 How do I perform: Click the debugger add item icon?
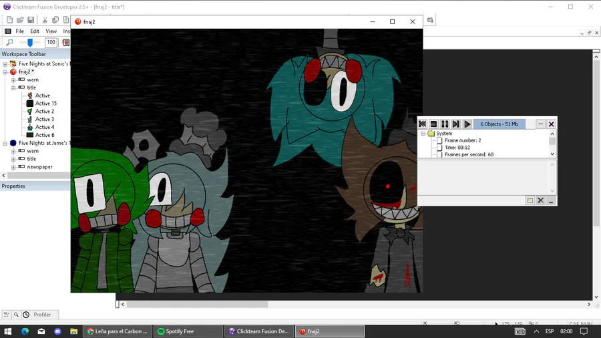[530, 200]
